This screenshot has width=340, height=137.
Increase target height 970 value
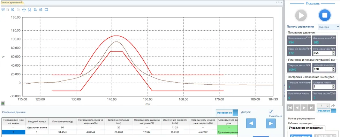click(333, 68)
